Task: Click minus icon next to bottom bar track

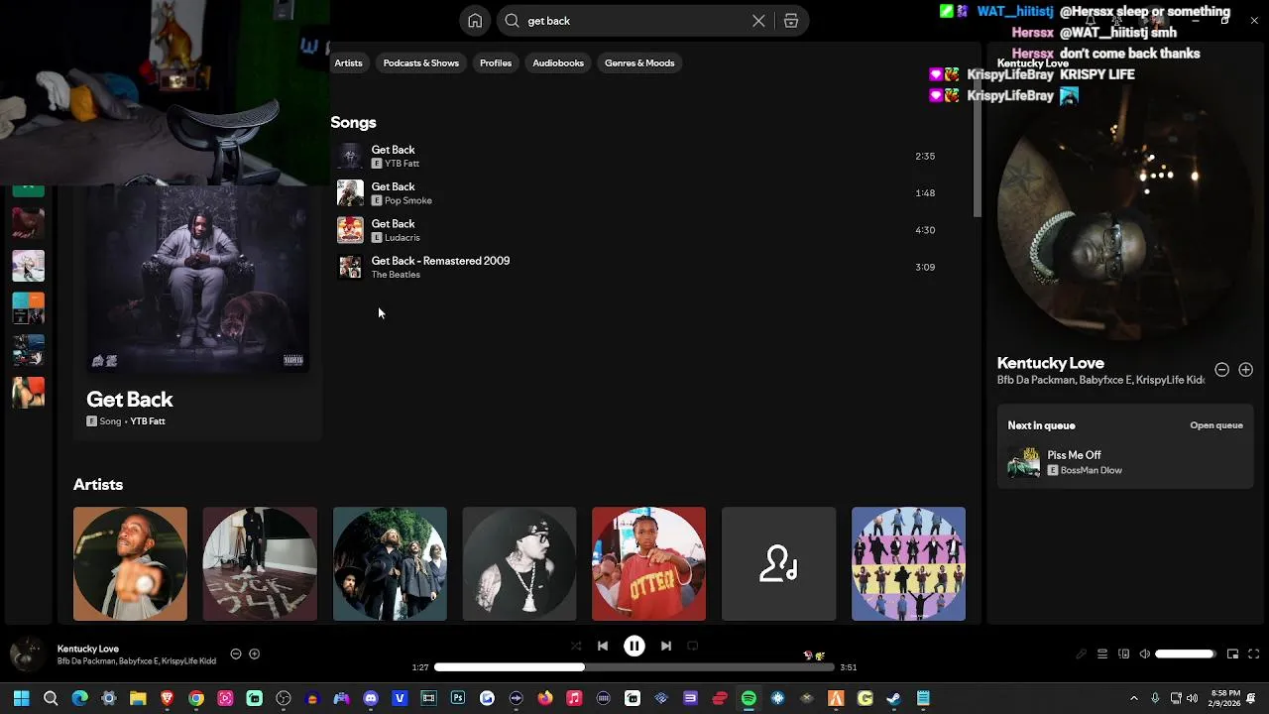Action: (236, 654)
